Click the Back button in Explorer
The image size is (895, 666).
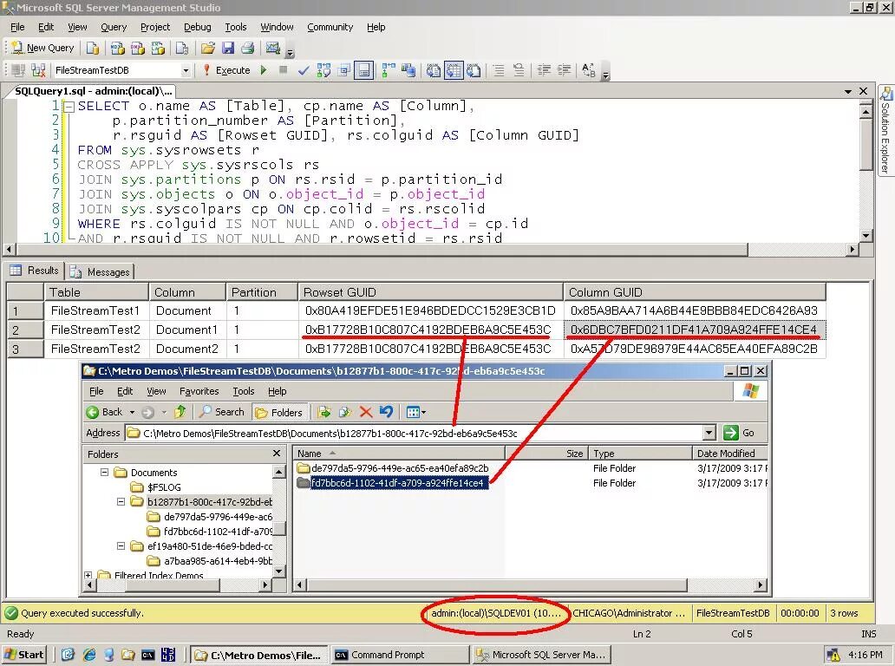(105, 412)
